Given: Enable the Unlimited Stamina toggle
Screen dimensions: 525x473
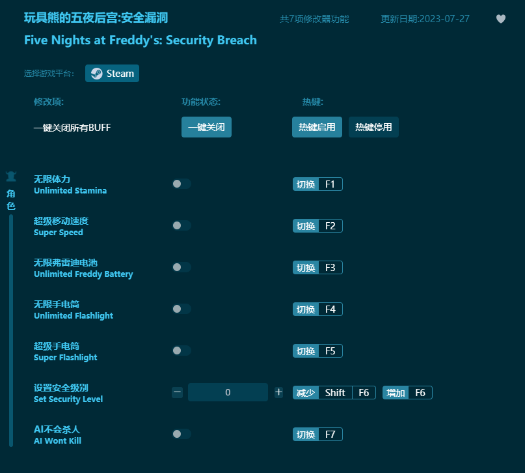Looking at the screenshot, I should click(181, 184).
